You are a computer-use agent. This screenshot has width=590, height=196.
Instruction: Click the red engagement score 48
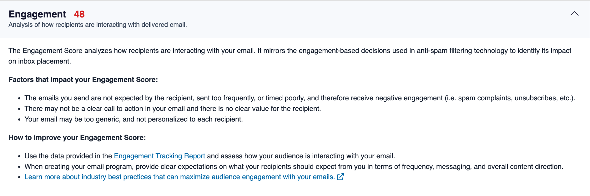tap(79, 14)
